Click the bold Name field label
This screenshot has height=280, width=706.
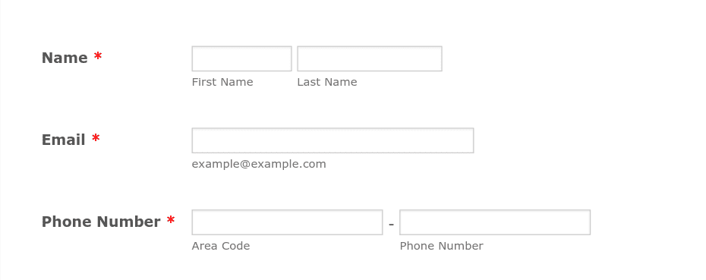point(65,58)
